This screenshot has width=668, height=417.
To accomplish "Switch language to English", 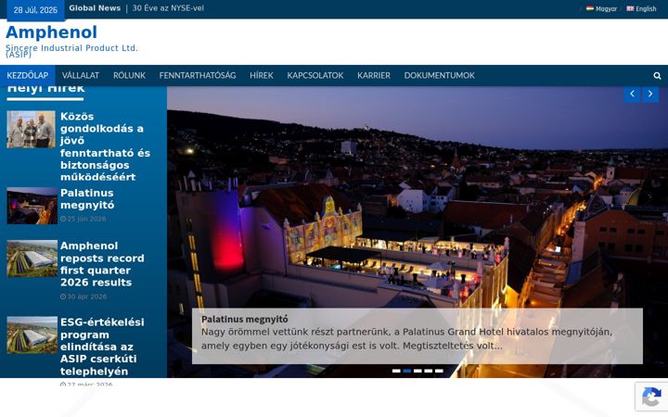I will click(641, 8).
